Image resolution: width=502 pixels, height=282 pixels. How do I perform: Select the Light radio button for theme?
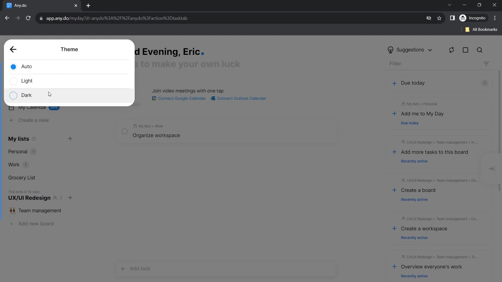[x=13, y=81]
